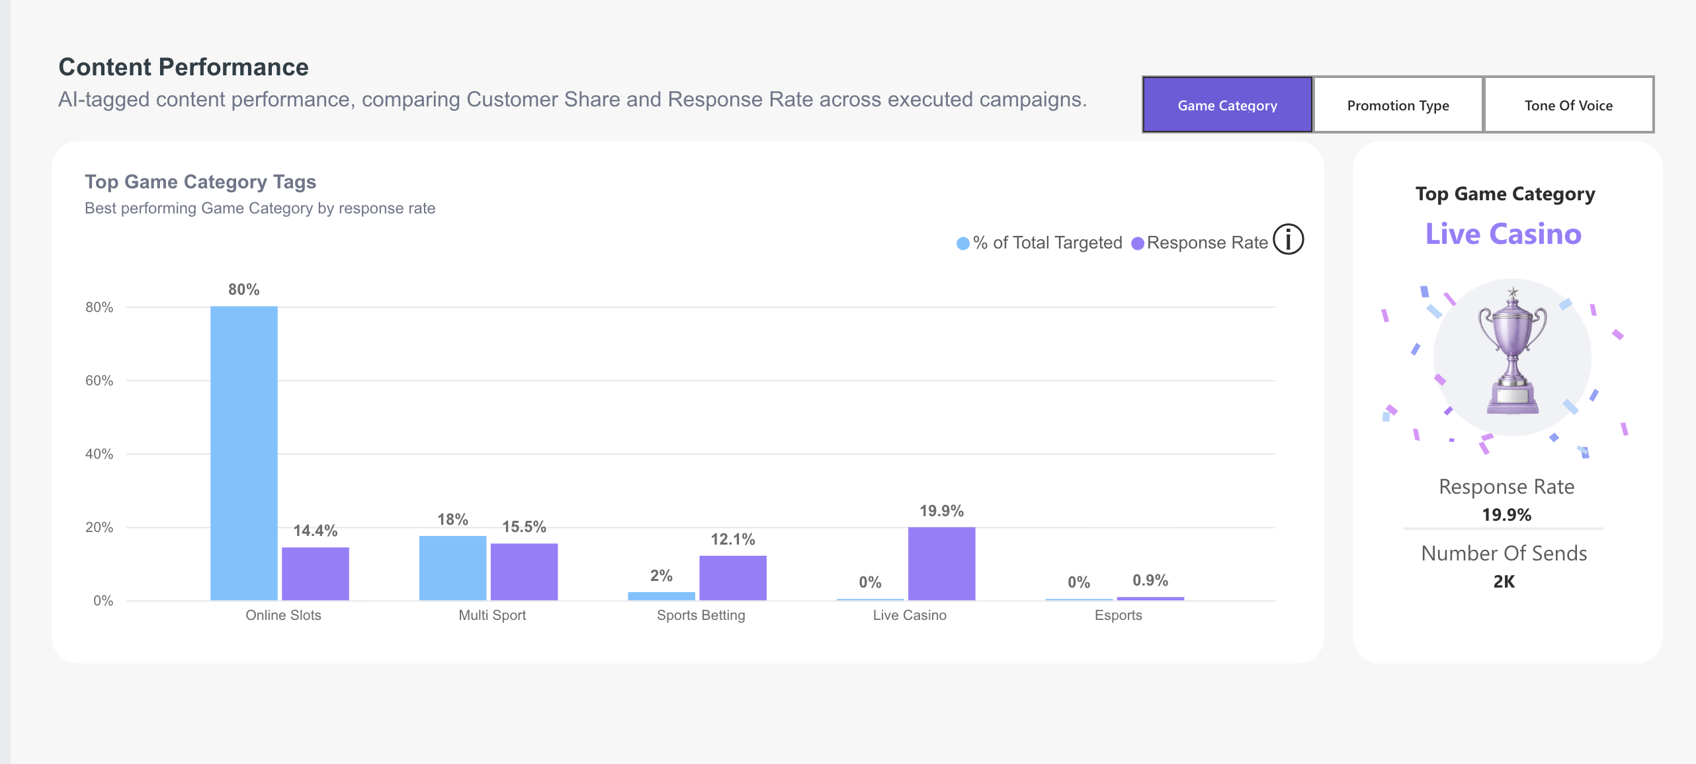Click the Esports 0.9% purple bar
The height and width of the screenshot is (764, 1696).
[x=1150, y=599]
